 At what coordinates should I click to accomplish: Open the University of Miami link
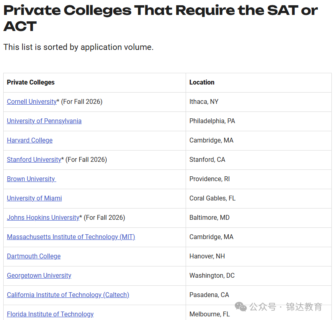point(34,198)
